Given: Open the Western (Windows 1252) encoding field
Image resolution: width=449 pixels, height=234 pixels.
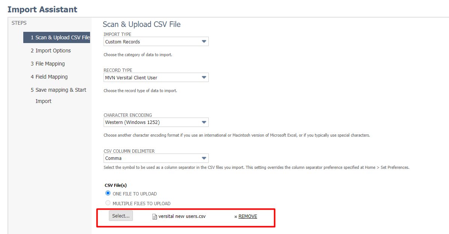Looking at the screenshot, I should 152,122.
